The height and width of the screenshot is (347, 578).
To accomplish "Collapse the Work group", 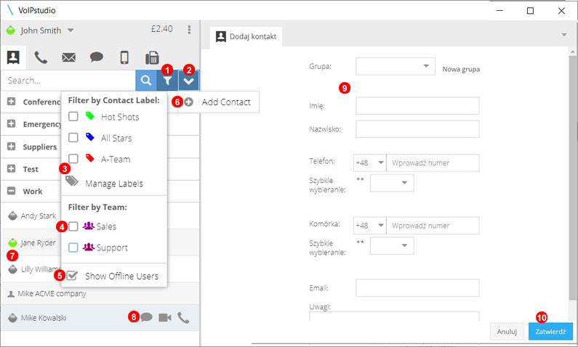I will coord(12,191).
